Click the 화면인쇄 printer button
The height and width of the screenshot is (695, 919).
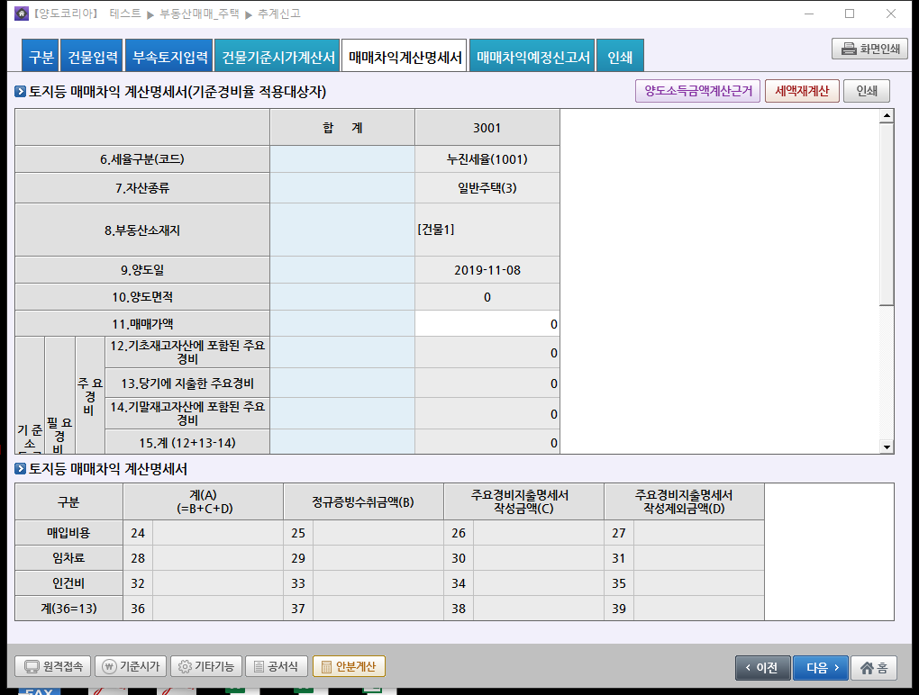click(x=869, y=49)
